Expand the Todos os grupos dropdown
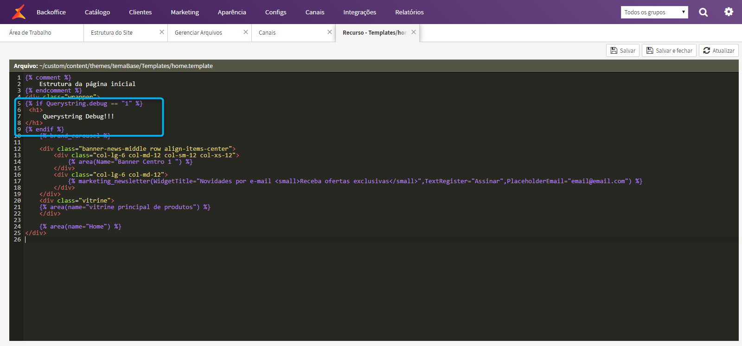 654,12
